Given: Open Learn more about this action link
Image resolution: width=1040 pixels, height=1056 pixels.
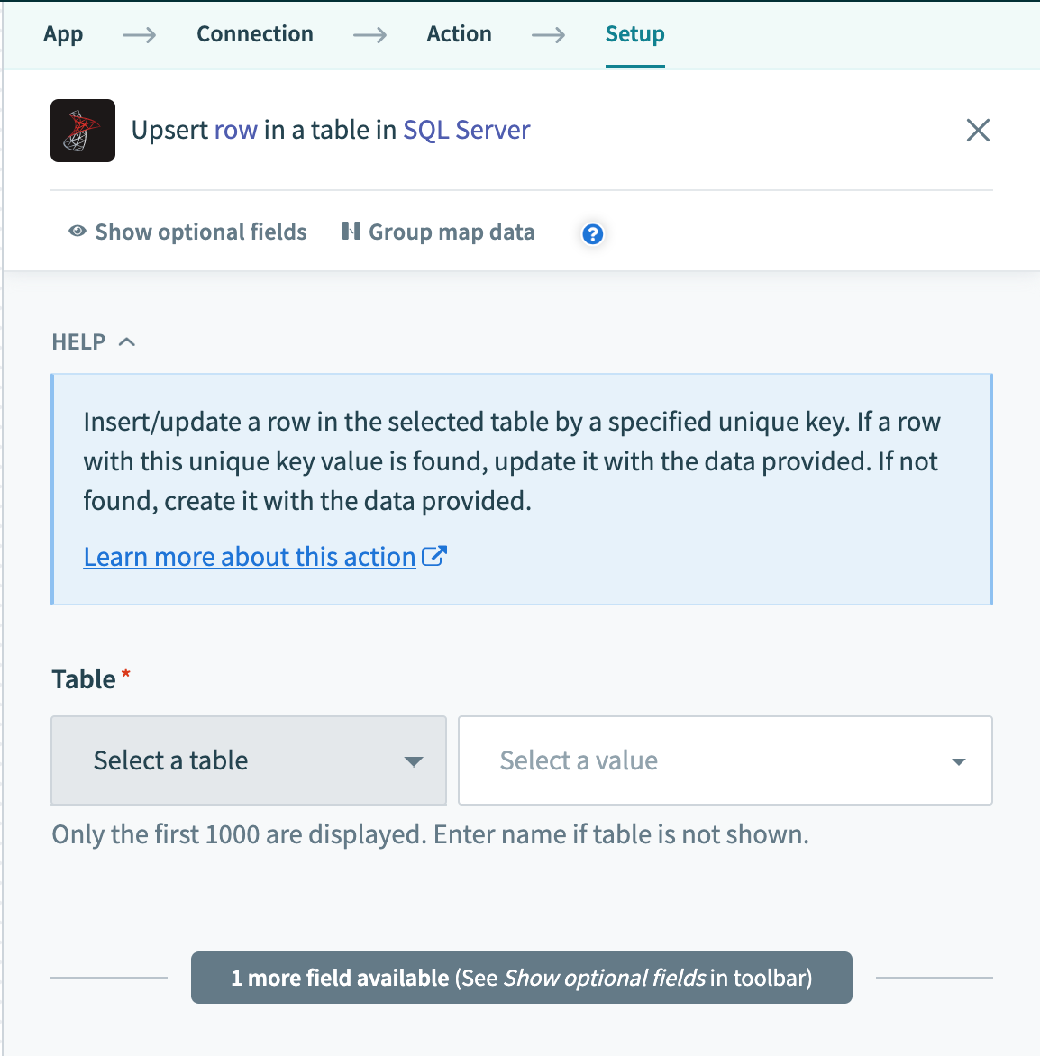Looking at the screenshot, I should 250,557.
